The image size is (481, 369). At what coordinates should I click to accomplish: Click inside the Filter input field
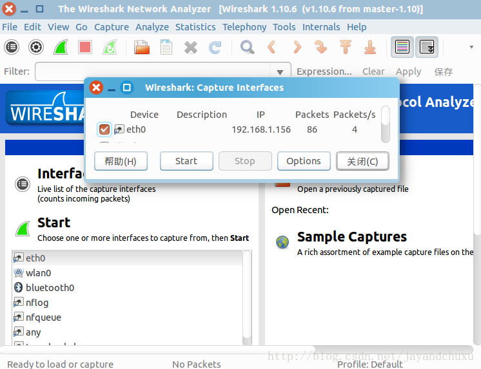click(152, 71)
